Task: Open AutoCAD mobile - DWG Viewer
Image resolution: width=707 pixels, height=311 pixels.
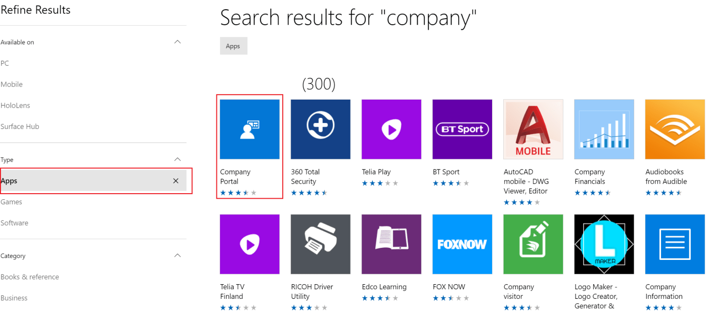Action: [533, 129]
